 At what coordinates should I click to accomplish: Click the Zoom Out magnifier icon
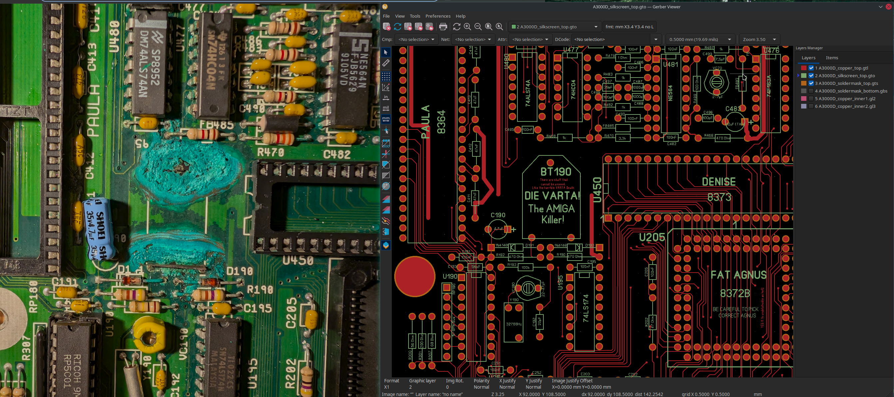tap(478, 27)
